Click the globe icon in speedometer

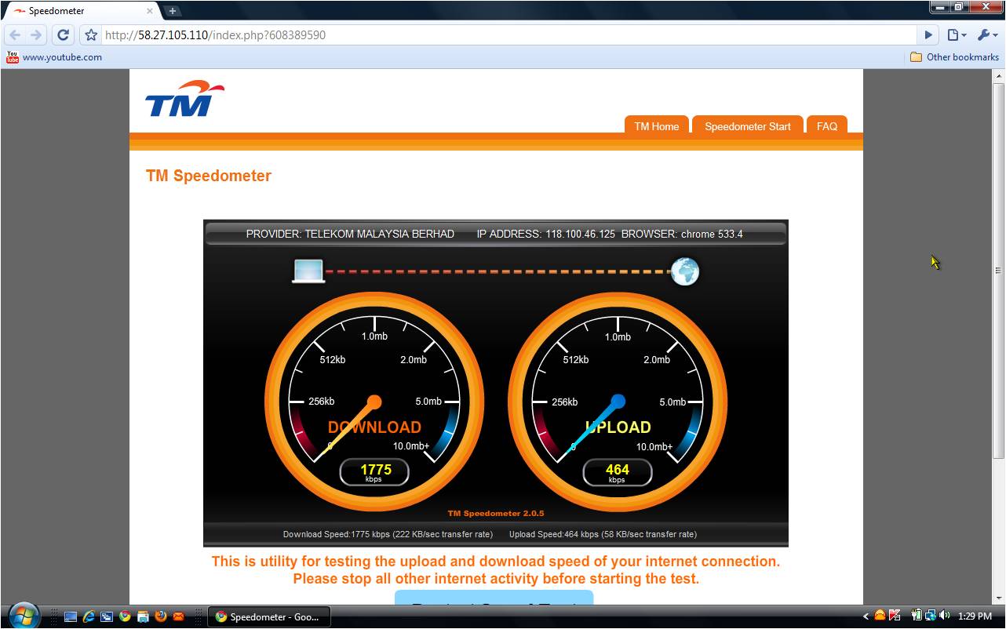[684, 271]
